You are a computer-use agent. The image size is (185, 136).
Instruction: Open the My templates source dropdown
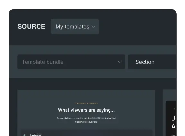point(75,27)
